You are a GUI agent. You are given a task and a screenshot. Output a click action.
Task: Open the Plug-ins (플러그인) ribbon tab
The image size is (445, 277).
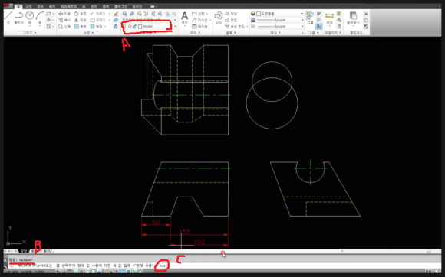tap(120, 7)
